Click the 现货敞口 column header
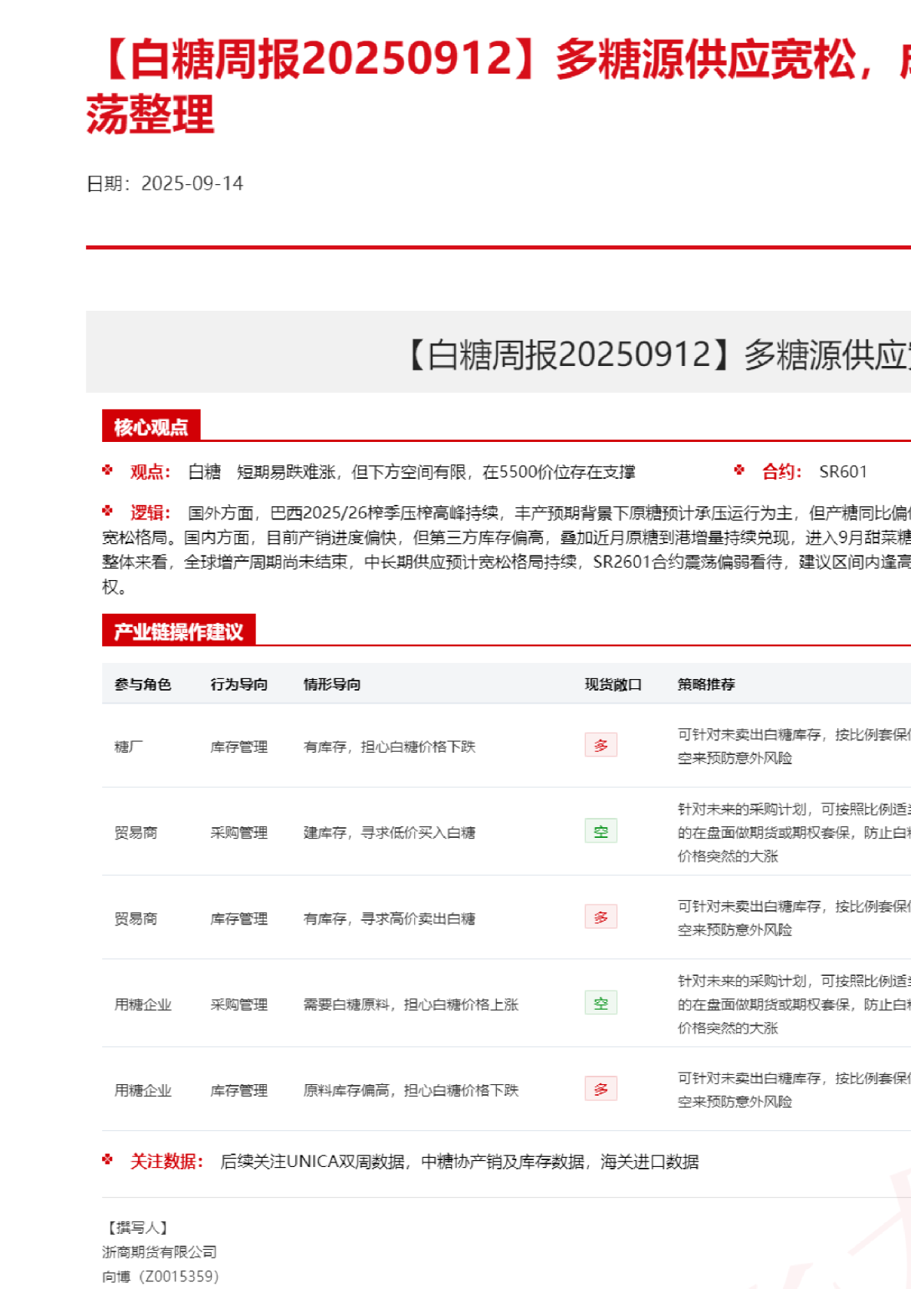 [613, 684]
